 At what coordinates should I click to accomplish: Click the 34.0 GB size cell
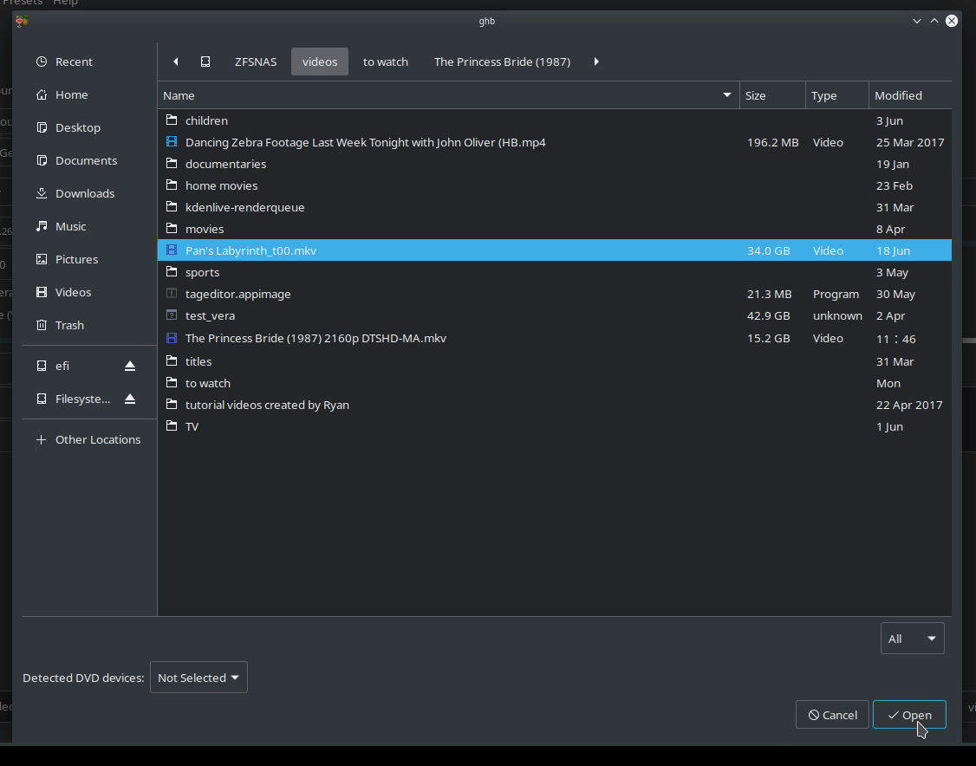click(x=769, y=250)
